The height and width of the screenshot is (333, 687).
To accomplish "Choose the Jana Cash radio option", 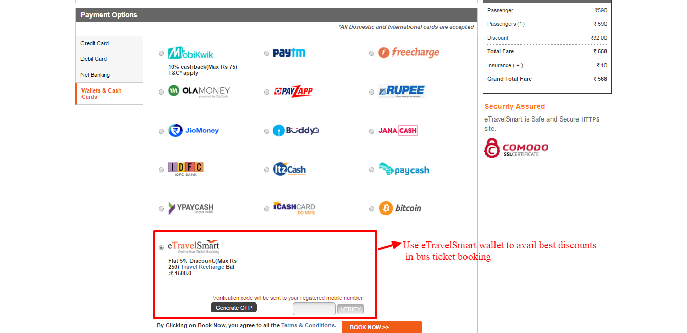I will [x=372, y=131].
